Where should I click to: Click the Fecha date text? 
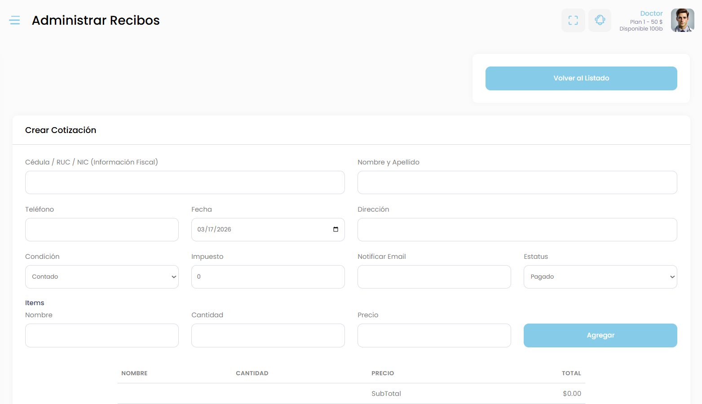tap(214, 230)
